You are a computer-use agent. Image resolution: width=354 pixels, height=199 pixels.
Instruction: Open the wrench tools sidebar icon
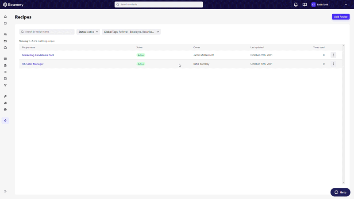[x=5, y=96]
